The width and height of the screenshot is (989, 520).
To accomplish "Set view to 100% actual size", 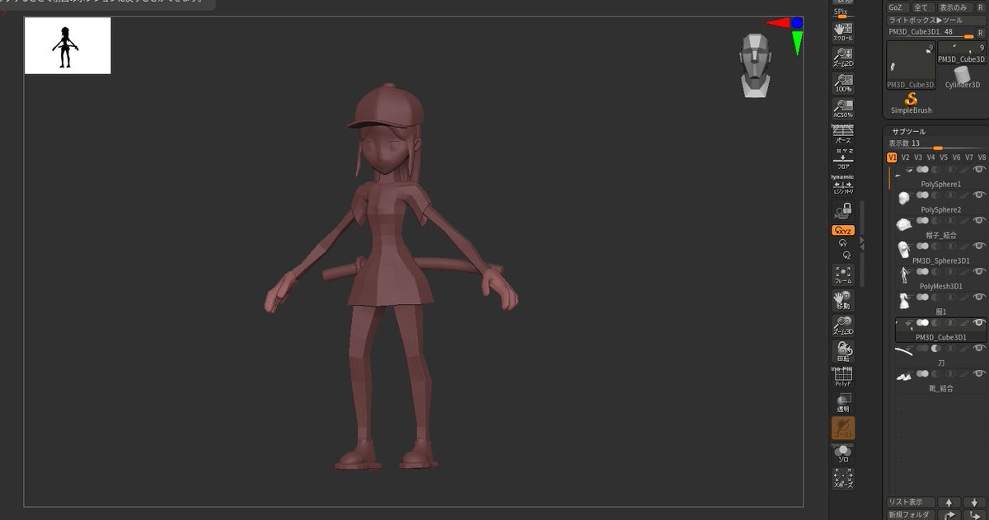I will [x=843, y=83].
